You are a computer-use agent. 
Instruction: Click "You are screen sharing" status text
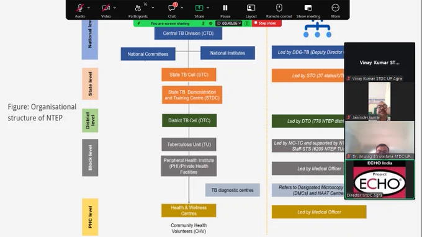tap(170, 24)
